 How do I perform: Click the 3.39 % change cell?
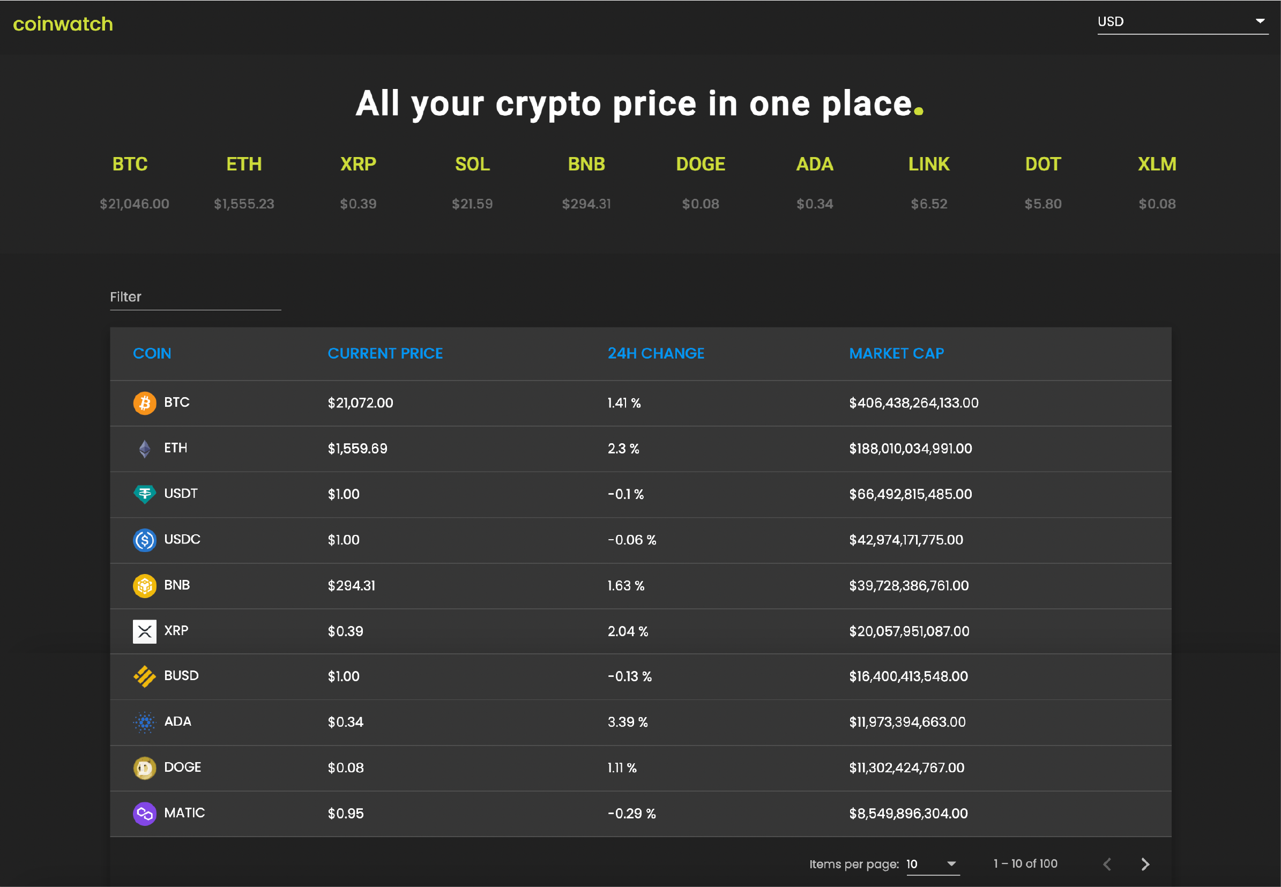tap(628, 722)
